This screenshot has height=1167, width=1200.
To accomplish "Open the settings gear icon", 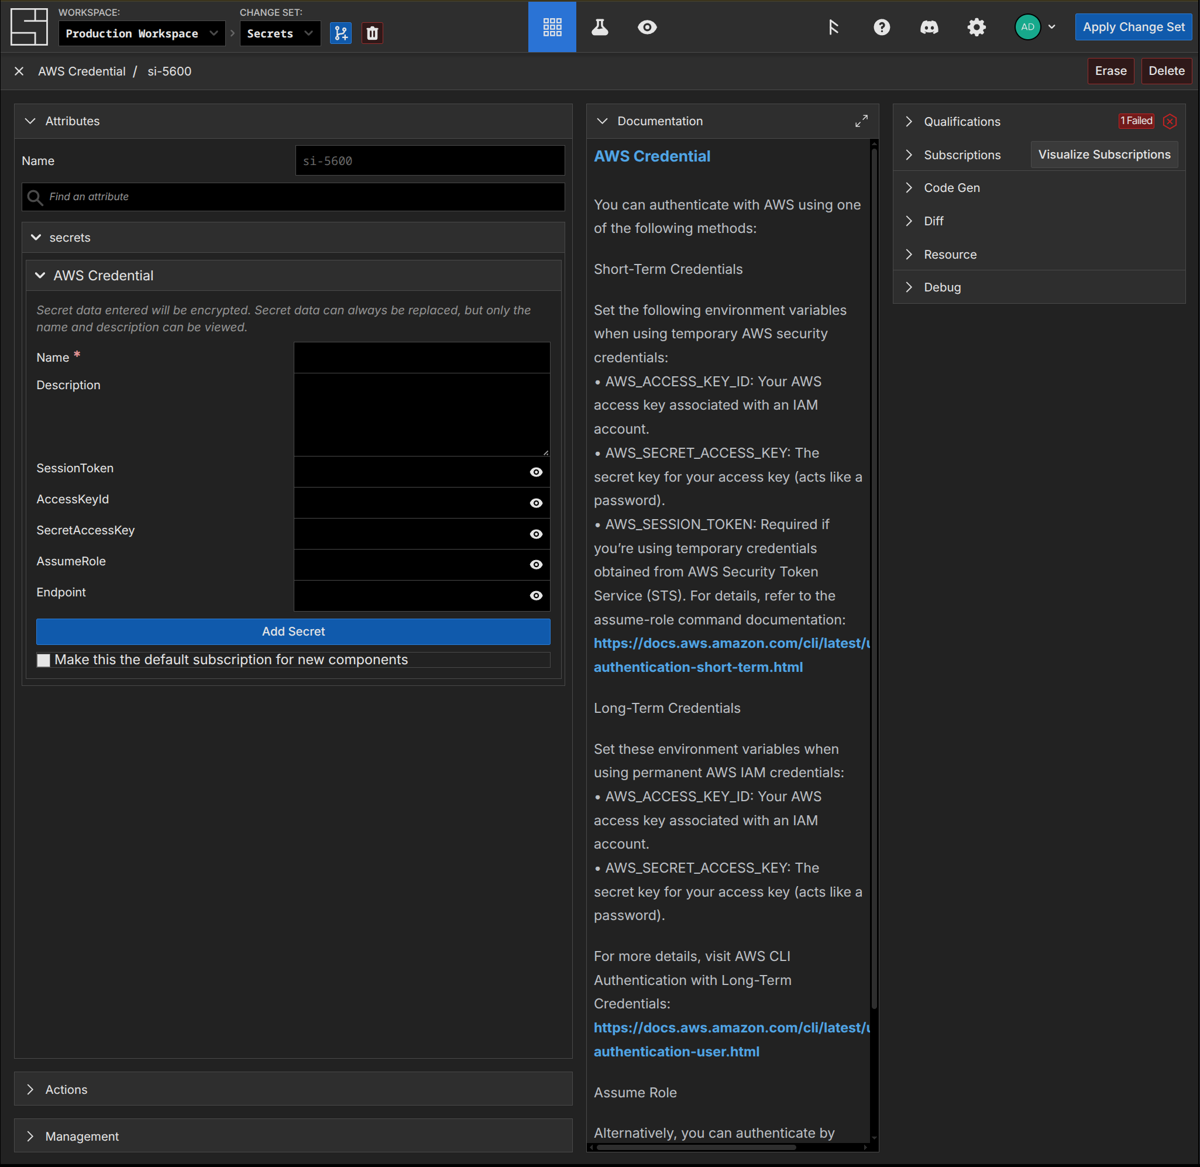I will click(976, 27).
